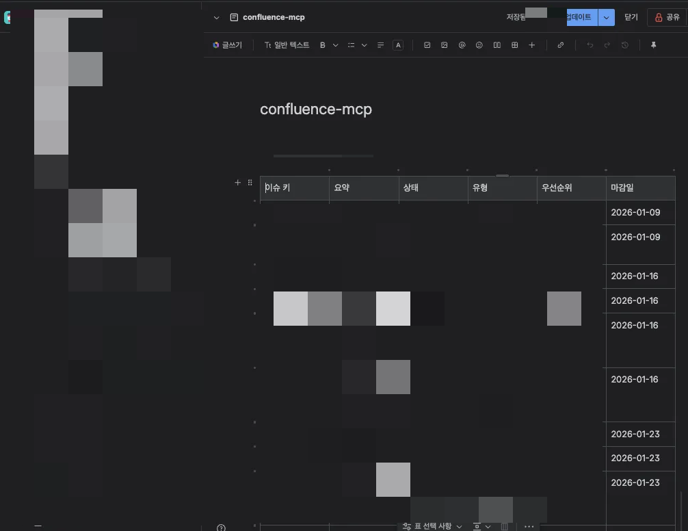
Task: Insert a table from toolbar
Action: pos(514,45)
